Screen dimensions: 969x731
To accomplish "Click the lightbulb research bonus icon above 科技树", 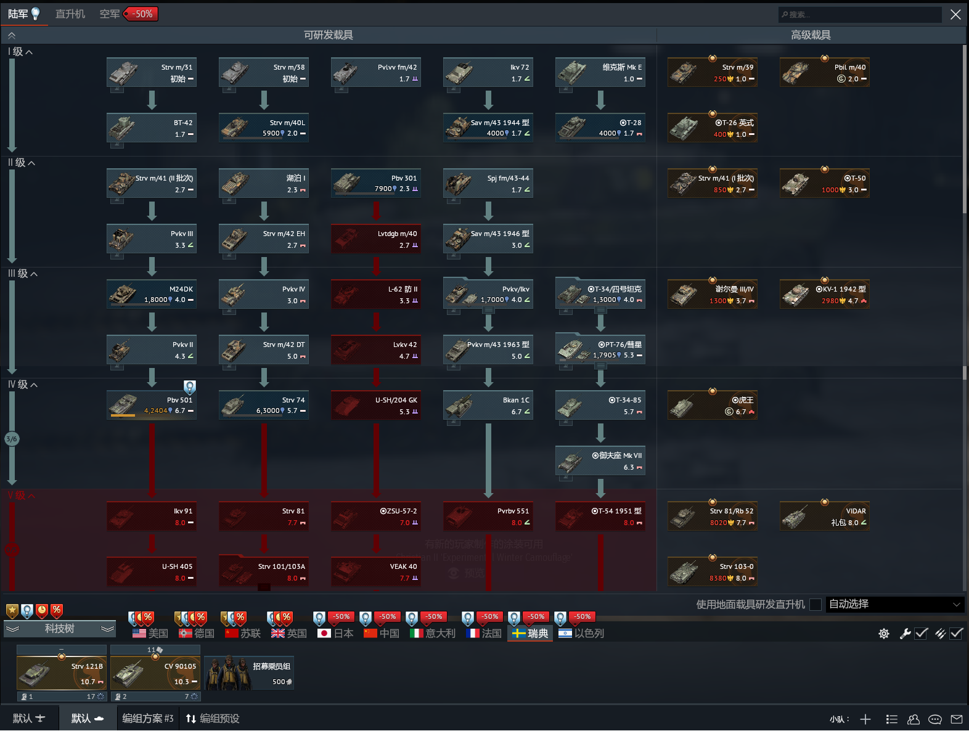I will [27, 611].
